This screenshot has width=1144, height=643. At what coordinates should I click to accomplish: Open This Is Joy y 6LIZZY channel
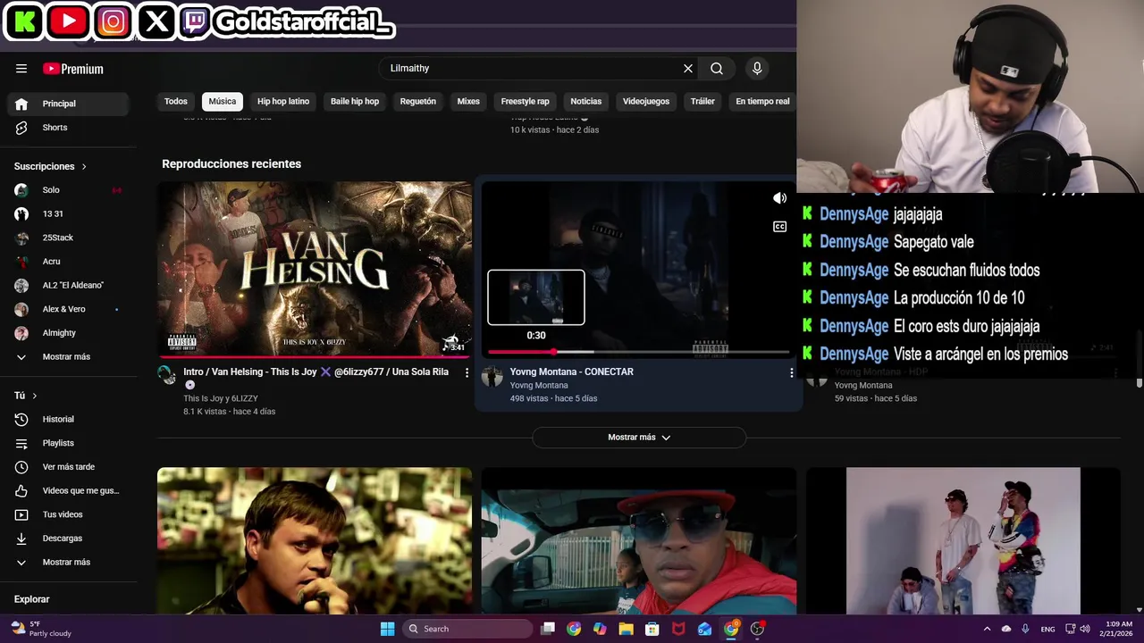tap(221, 398)
